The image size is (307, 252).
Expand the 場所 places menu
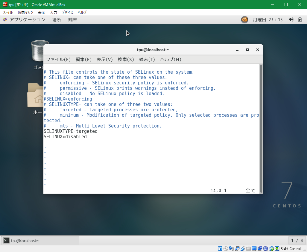coord(57,20)
